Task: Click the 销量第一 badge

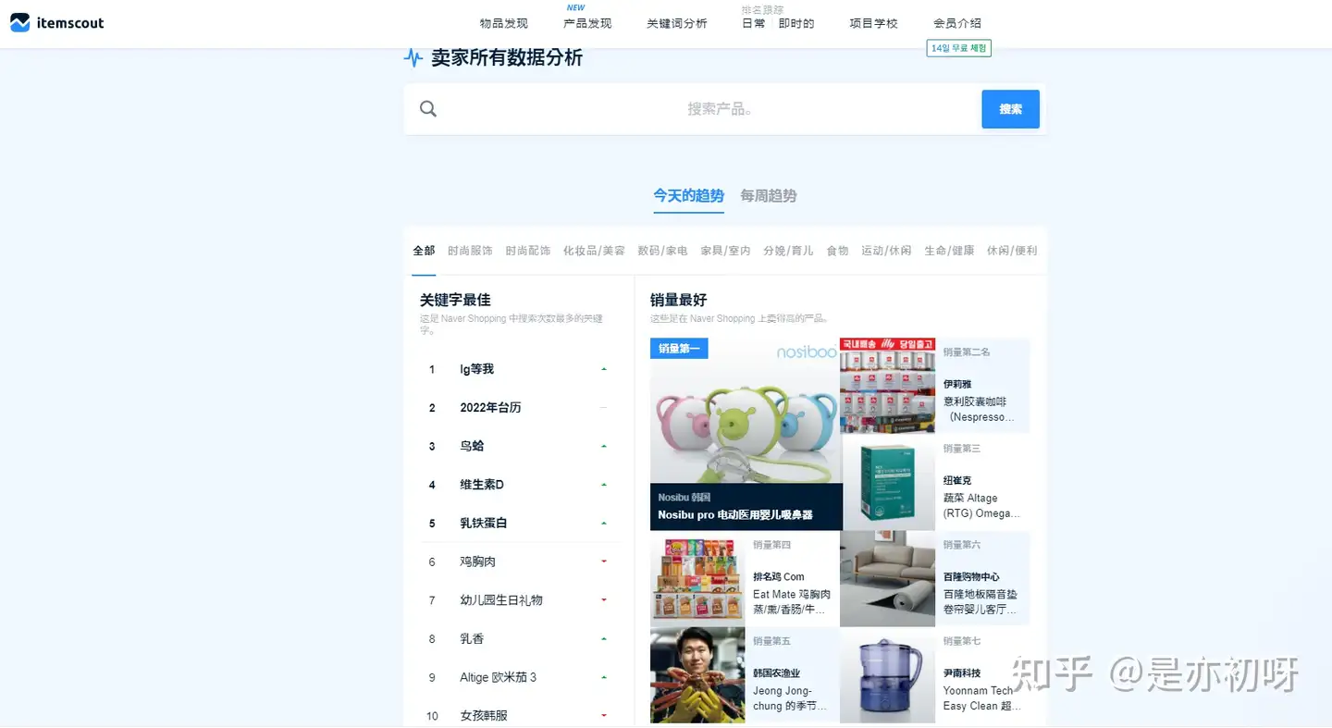Action: pos(679,349)
